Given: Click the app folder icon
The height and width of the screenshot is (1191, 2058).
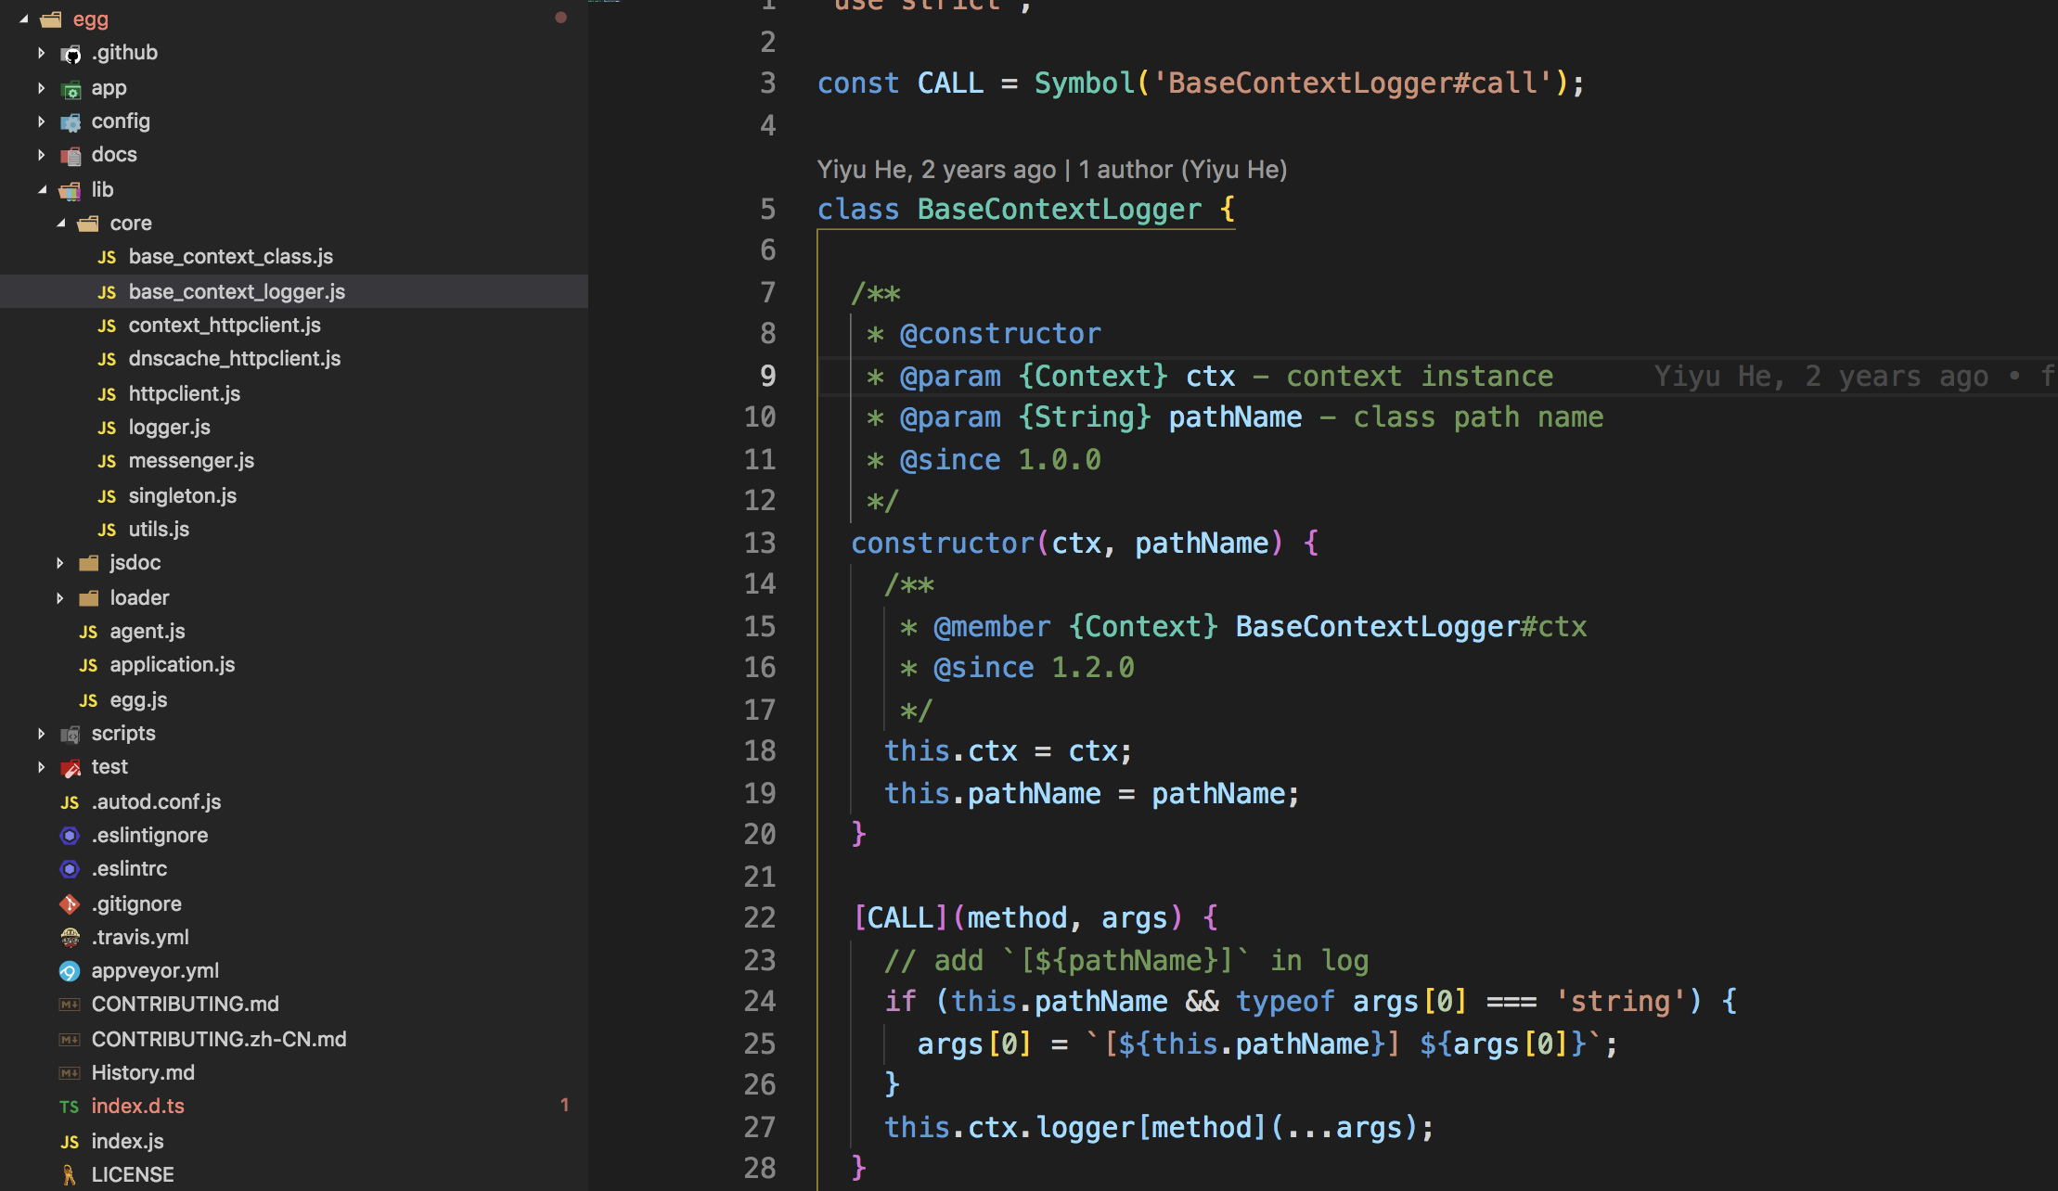Looking at the screenshot, I should pyautogui.click(x=71, y=89).
